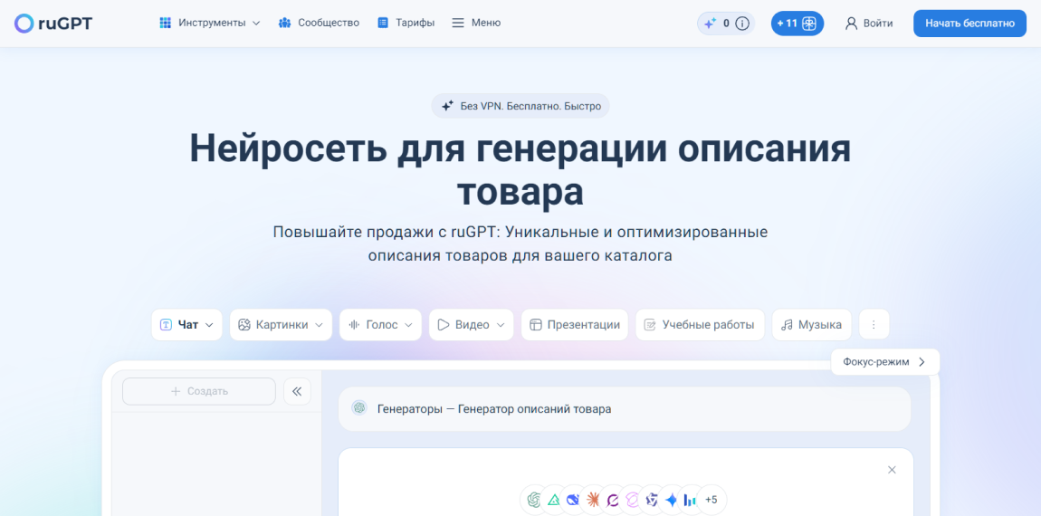Open the Сообщество page
Viewport: 1041px width, 516px height.
[319, 23]
